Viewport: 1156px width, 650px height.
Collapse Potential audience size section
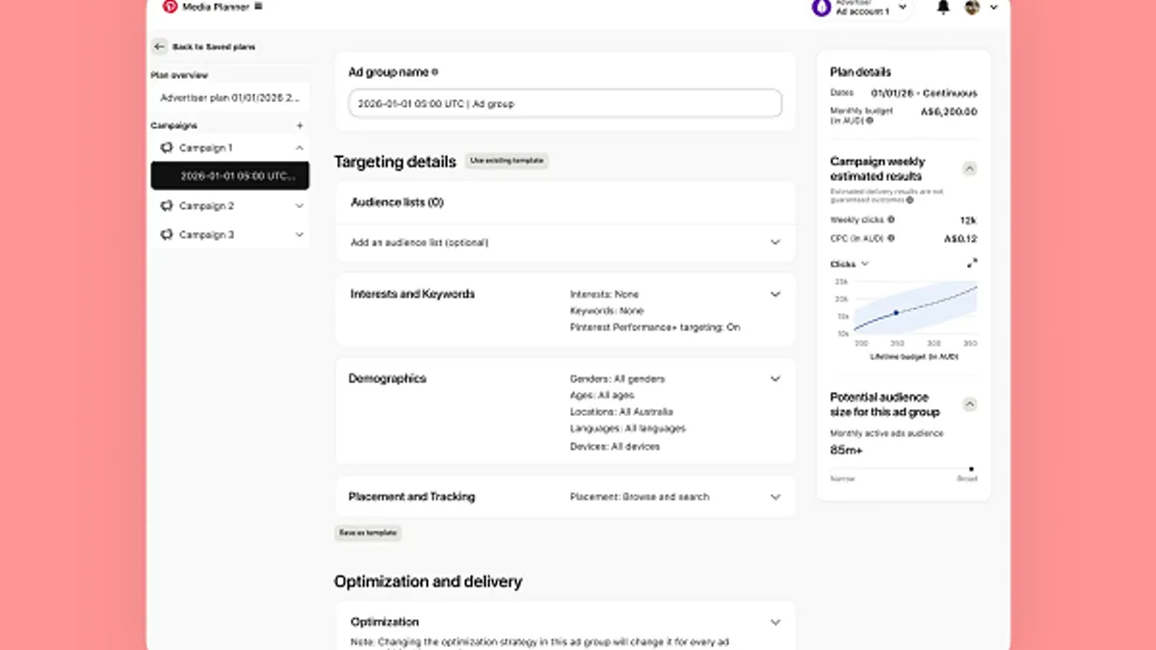pyautogui.click(x=970, y=404)
